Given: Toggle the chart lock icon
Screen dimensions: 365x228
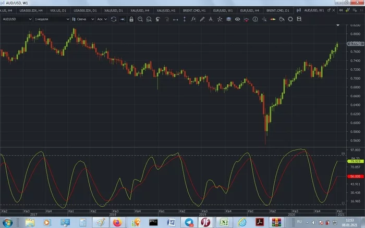Looking at the screenshot, I should 131,19.
